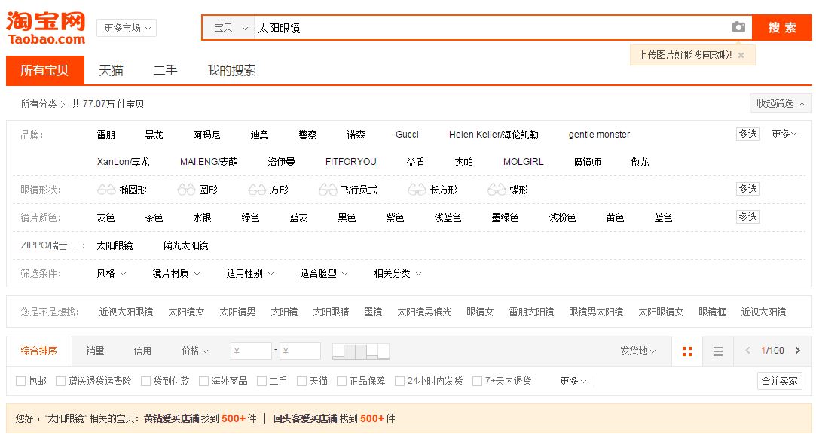Image resolution: width=816 pixels, height=438 pixels.
Task: Open 回头客爱买店铺 shop results link
Action: (305, 418)
